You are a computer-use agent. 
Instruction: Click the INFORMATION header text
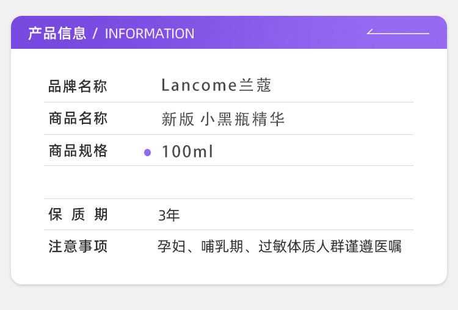(x=149, y=34)
